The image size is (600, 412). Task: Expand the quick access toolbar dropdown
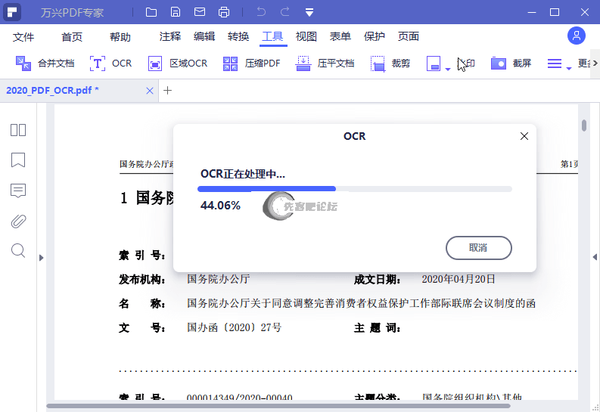coord(309,12)
